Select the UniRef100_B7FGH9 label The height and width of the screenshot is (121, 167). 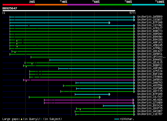[150, 94]
